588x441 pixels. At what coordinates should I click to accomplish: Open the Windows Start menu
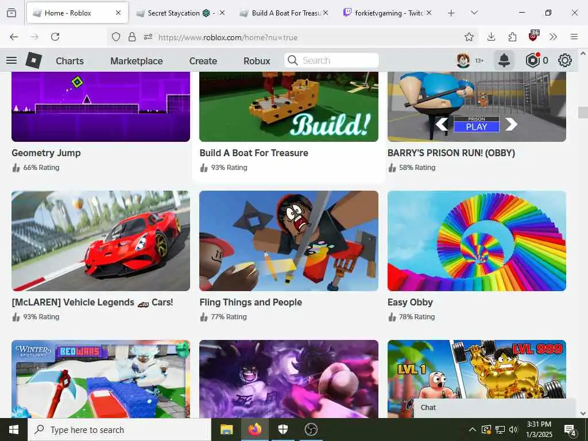click(14, 430)
